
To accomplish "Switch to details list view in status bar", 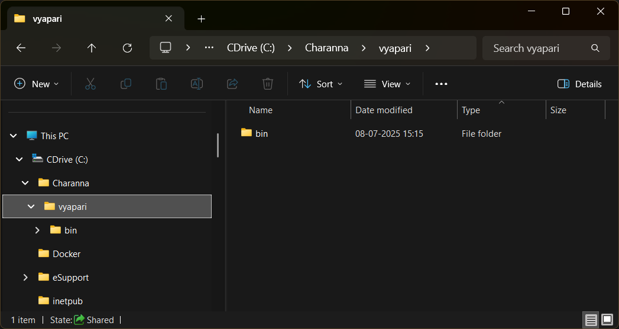I will 591,320.
